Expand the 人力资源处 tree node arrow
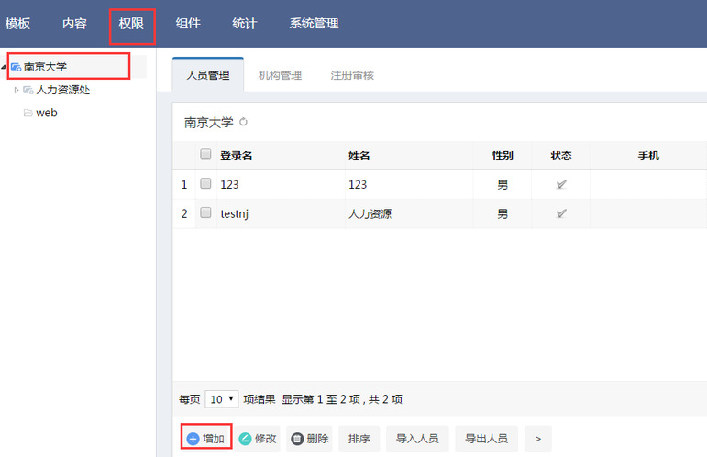 (x=17, y=90)
